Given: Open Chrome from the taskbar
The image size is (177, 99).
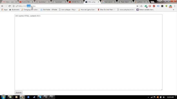Looking at the screenshot, I should click(x=22, y=97).
